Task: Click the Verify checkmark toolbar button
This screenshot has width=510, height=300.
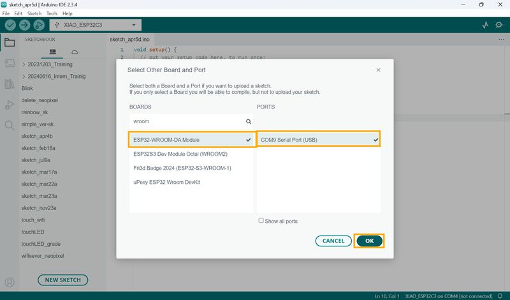Action: [x=10, y=25]
